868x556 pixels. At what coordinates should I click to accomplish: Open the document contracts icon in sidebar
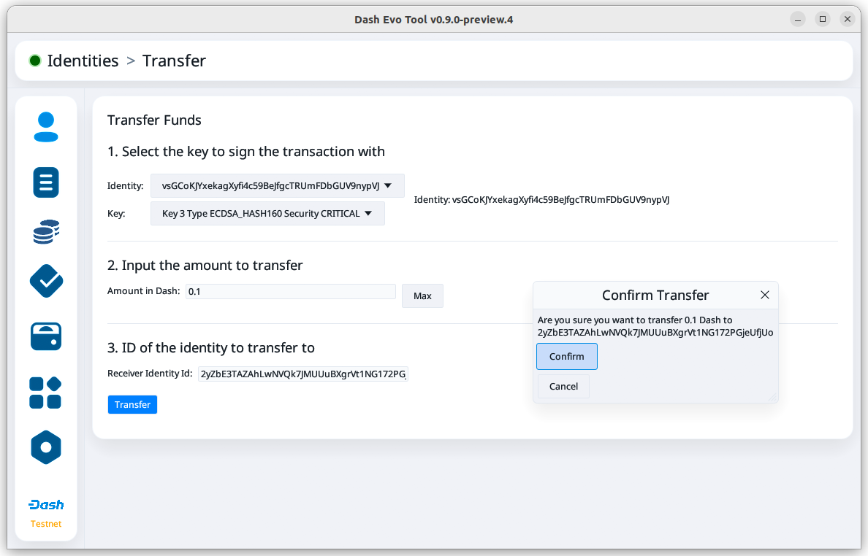click(46, 182)
